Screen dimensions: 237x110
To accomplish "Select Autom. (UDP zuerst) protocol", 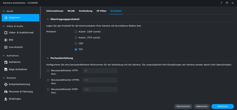I will [76, 32].
